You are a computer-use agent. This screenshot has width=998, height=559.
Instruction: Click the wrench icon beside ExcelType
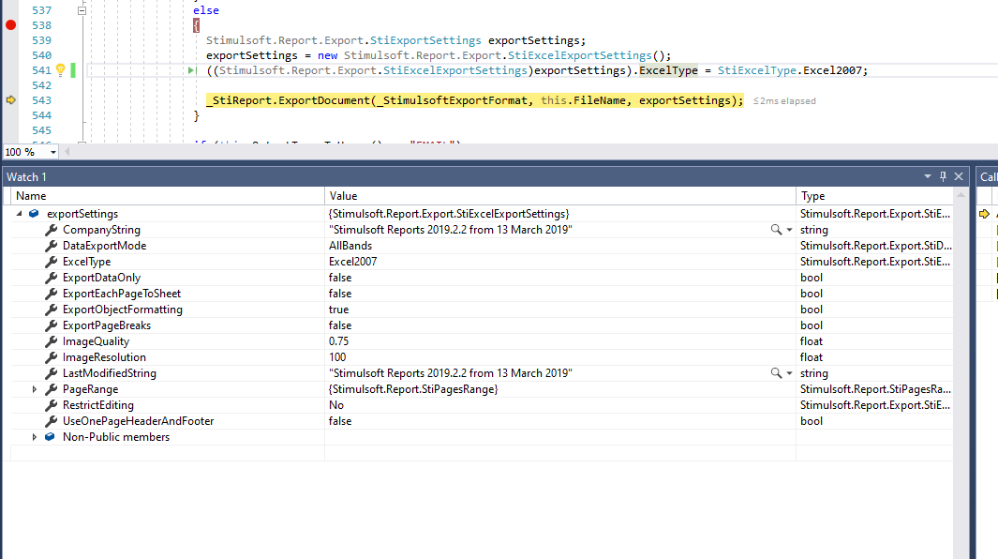(x=51, y=262)
